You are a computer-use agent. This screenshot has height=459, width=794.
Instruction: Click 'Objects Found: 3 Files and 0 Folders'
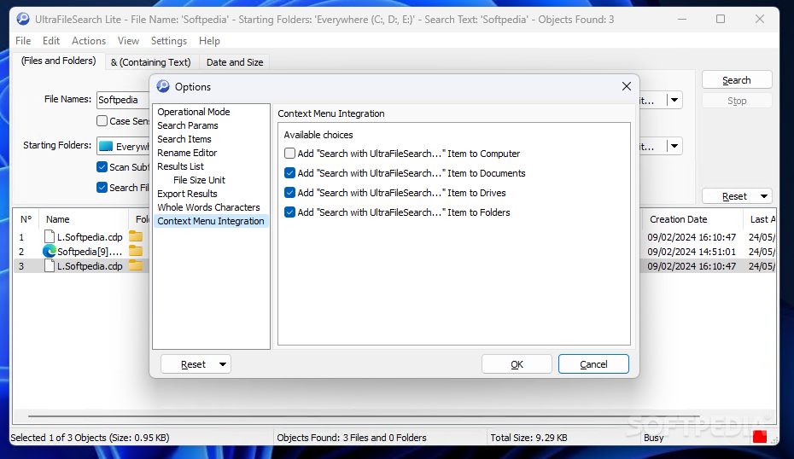tap(352, 438)
